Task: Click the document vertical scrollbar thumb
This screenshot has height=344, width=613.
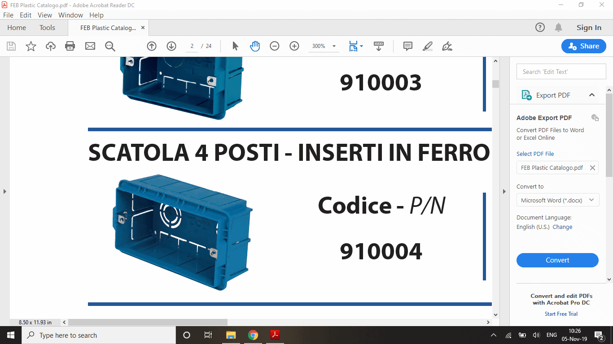Action: point(495,84)
